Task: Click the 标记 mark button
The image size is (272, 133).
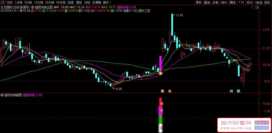Action: pos(250,2)
